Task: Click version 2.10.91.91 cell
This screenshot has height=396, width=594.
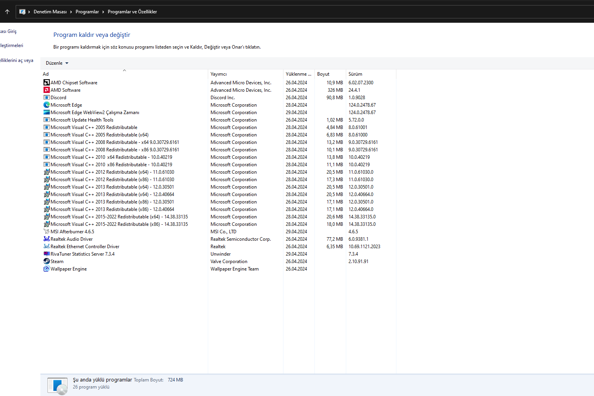Action: pos(358,262)
